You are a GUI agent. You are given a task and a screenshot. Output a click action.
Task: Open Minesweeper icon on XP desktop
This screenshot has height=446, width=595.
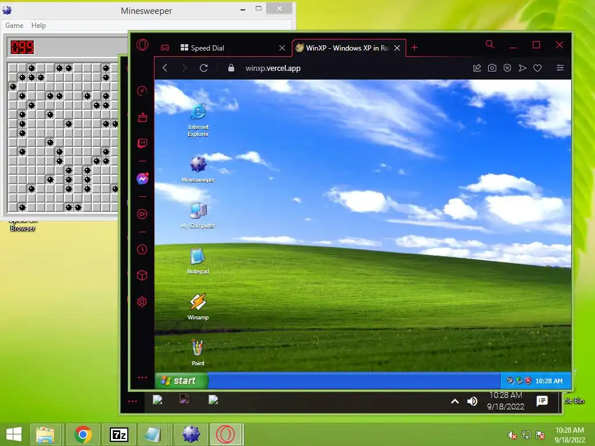click(198, 169)
